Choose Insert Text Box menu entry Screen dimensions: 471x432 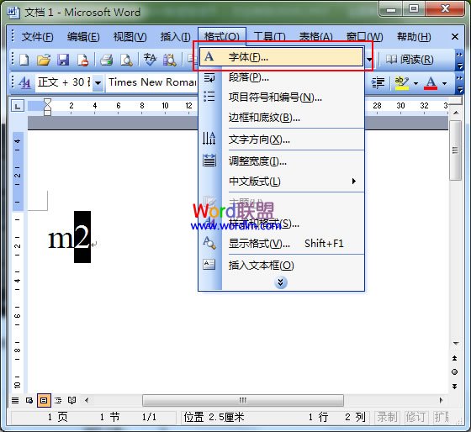pos(281,266)
